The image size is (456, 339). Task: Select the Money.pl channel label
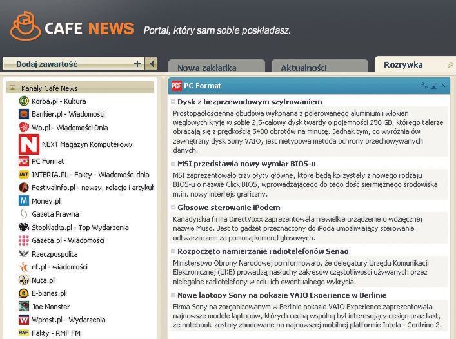(x=46, y=201)
